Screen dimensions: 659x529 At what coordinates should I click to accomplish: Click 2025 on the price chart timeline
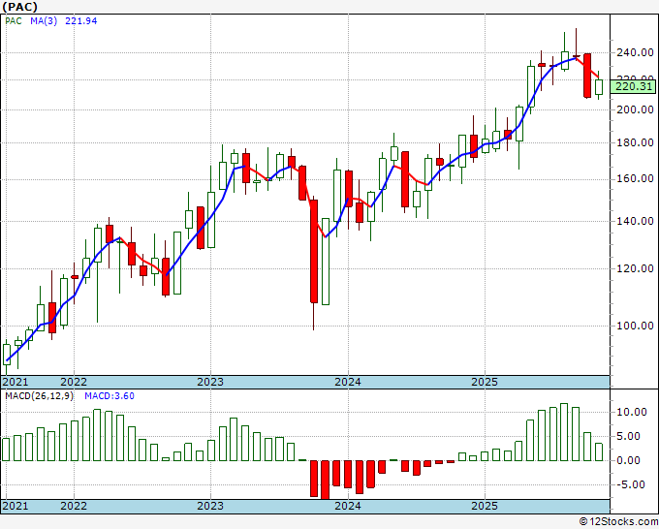(485, 382)
